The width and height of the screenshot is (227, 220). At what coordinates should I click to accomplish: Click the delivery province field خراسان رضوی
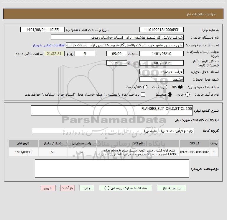[x=162, y=72]
